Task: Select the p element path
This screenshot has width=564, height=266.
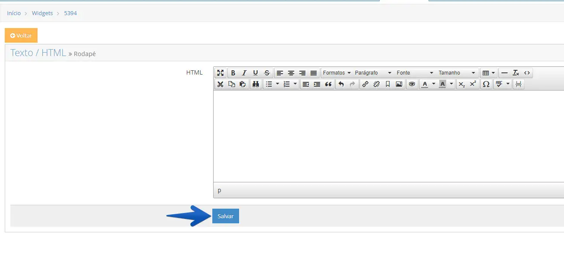Action: click(x=219, y=190)
